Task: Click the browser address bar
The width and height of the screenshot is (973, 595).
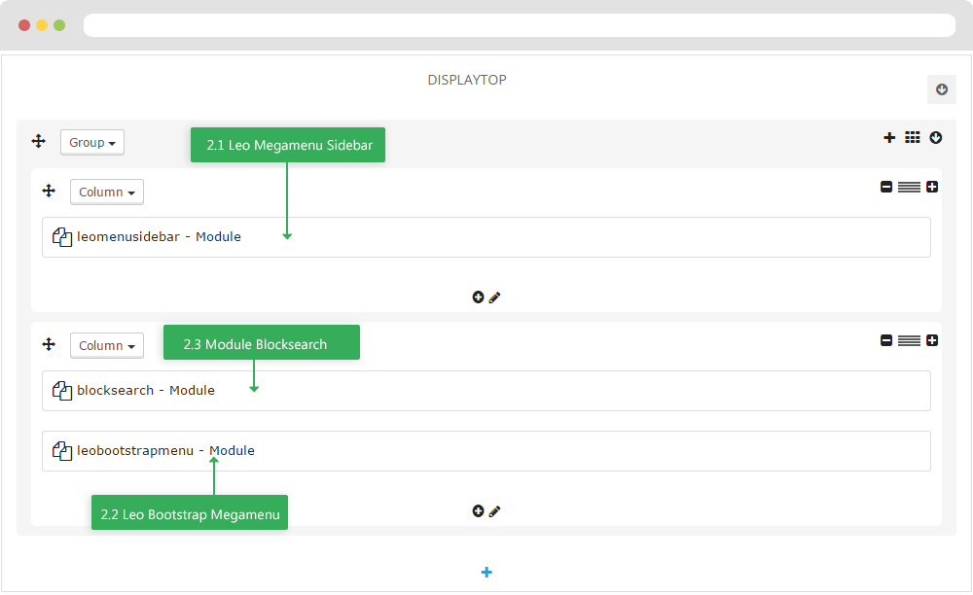Action: pyautogui.click(x=520, y=25)
